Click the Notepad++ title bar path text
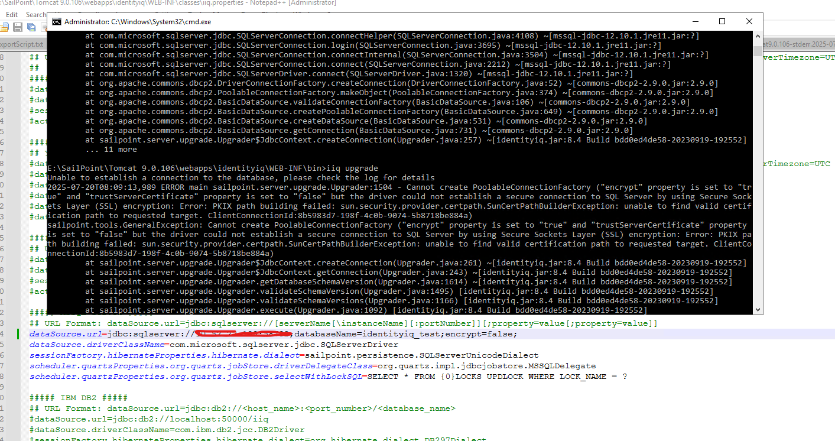The width and height of the screenshot is (835, 441). pyautogui.click(x=168, y=3)
